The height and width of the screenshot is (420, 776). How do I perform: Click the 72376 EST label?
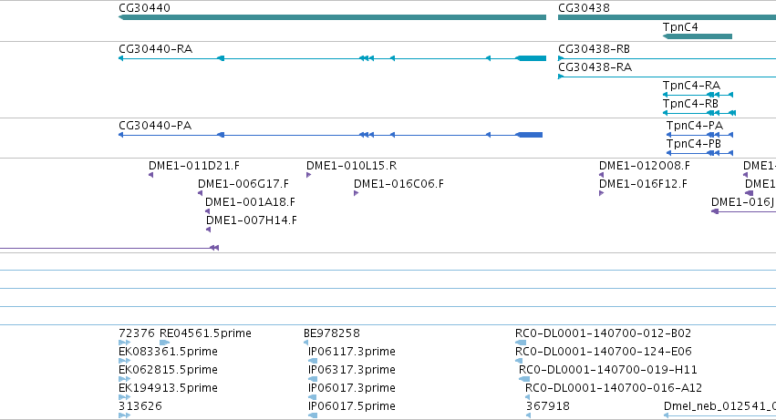pyautogui.click(x=137, y=333)
